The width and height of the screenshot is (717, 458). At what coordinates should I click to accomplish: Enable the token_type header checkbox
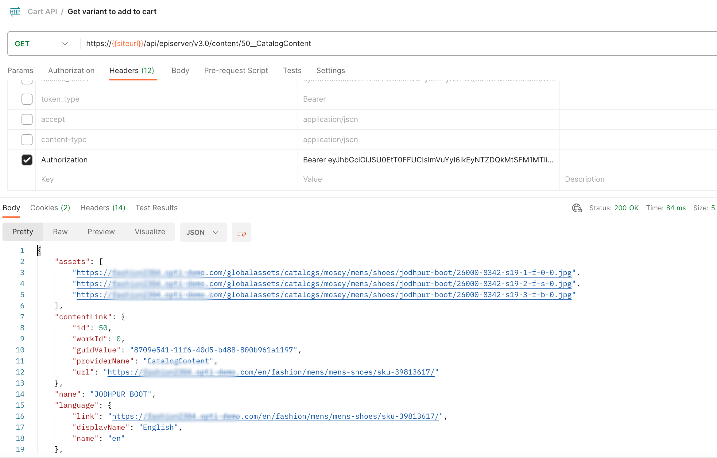click(x=27, y=99)
